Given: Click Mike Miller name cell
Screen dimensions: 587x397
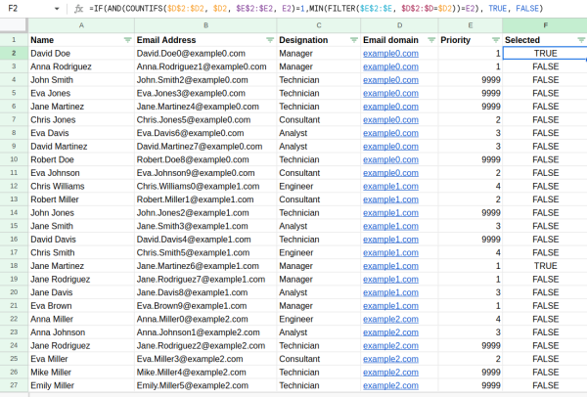Looking at the screenshot, I should (x=81, y=372).
